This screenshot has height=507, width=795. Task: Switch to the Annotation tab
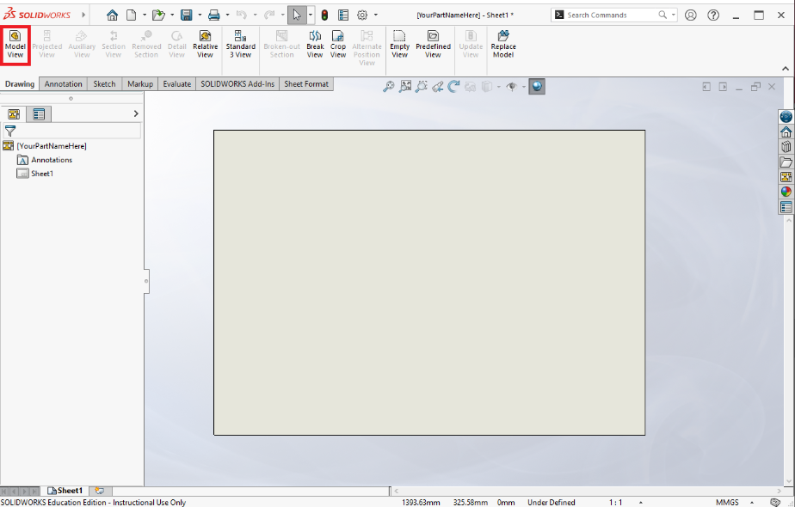(63, 83)
